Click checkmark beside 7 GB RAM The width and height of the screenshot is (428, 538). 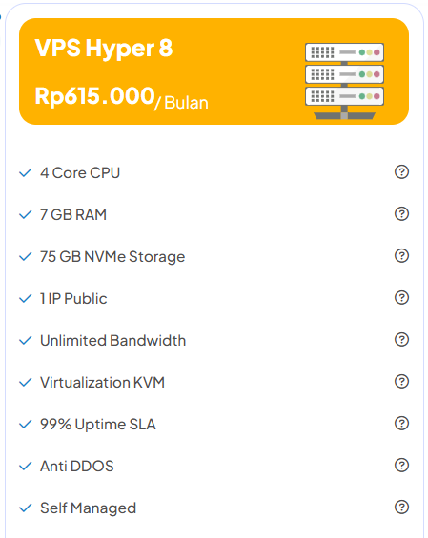click(26, 215)
